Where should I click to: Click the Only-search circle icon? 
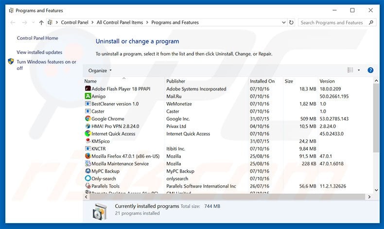coord(87,178)
